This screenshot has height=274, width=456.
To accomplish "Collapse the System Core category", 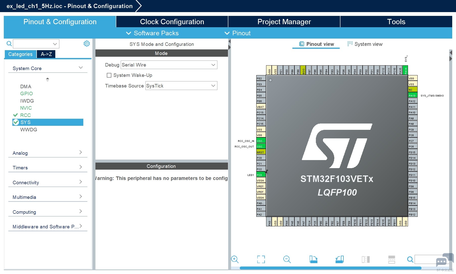I will pos(48,68).
